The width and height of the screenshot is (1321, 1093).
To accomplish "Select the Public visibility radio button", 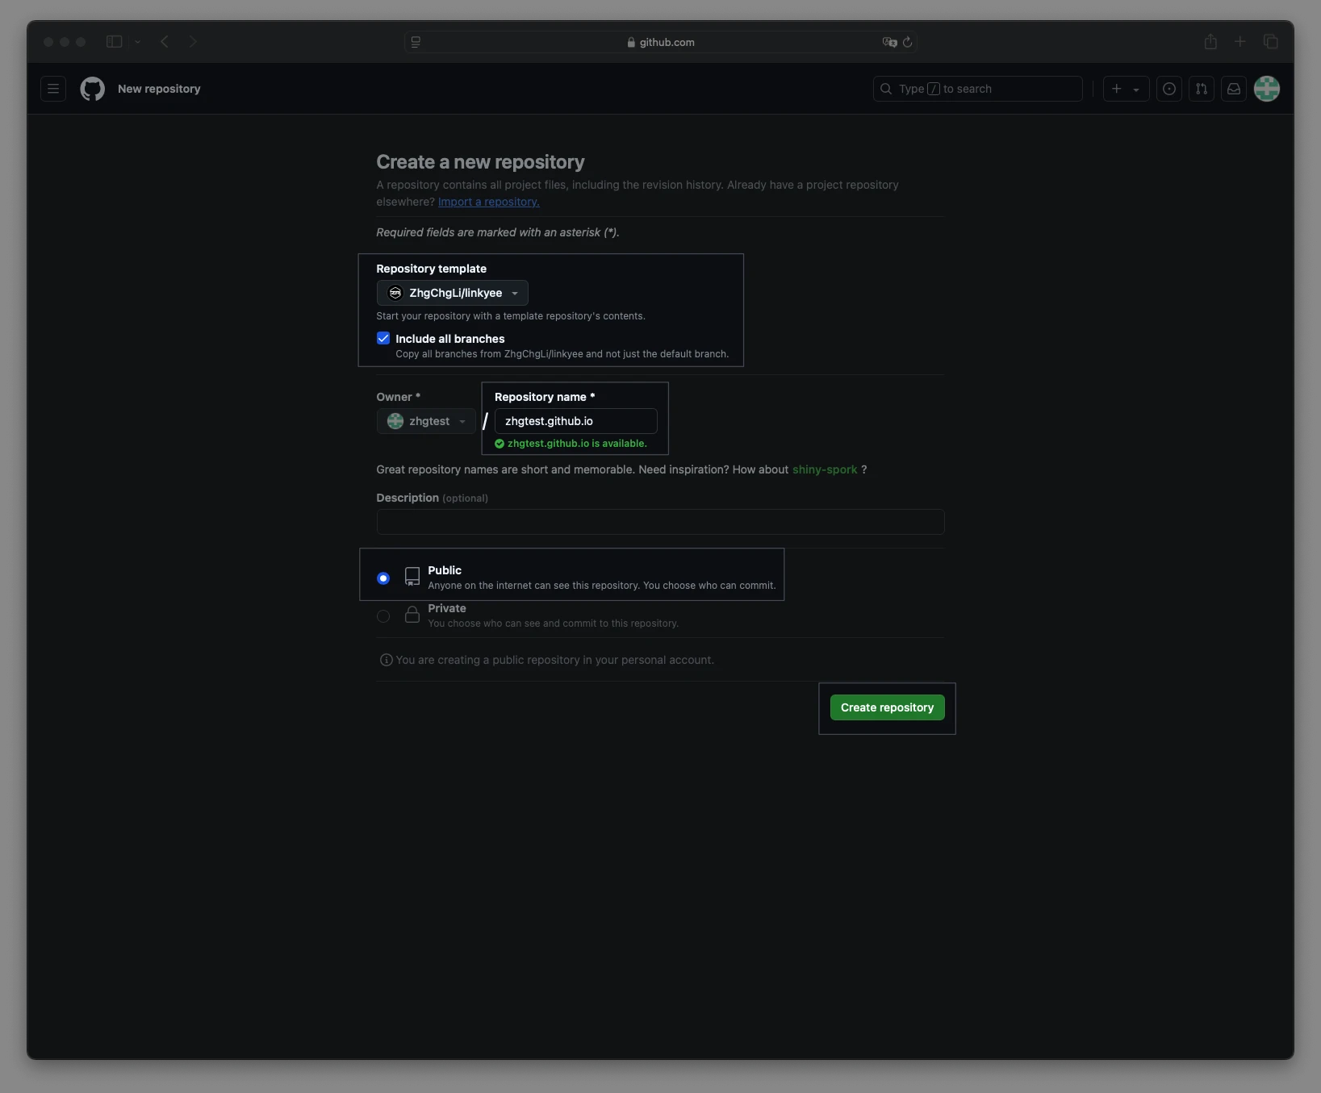I will (x=383, y=578).
